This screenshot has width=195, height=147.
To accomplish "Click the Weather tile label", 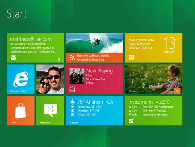I will [74, 123].
